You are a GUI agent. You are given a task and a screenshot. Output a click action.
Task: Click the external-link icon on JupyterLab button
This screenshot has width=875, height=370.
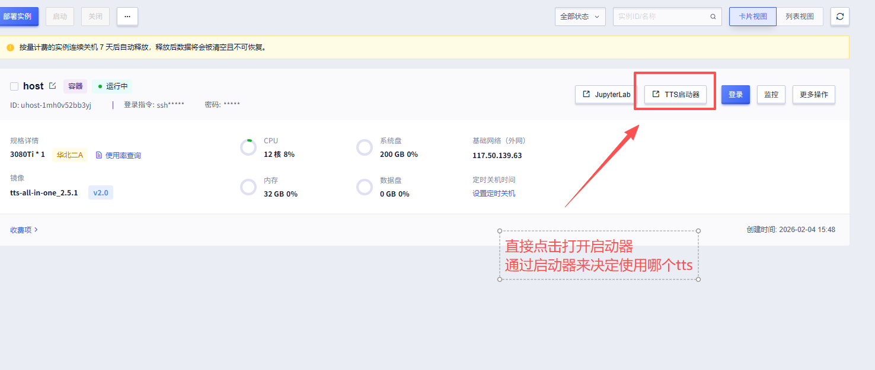[586, 94]
